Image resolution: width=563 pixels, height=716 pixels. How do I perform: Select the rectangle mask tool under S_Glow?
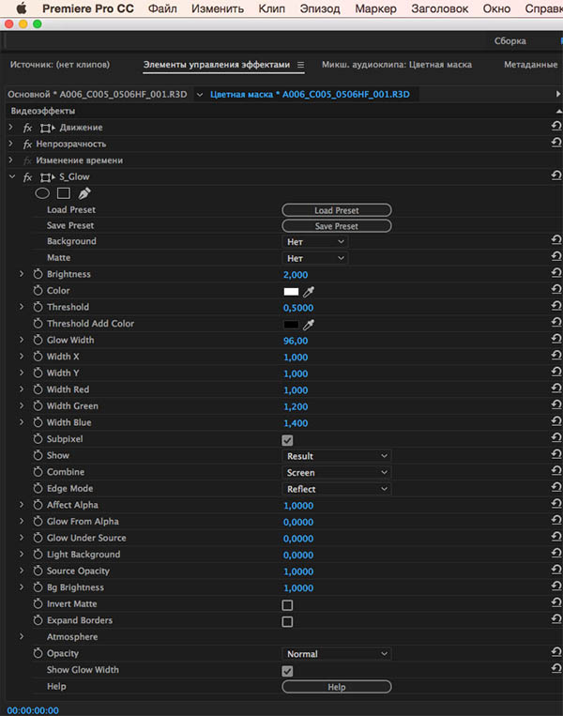(64, 193)
